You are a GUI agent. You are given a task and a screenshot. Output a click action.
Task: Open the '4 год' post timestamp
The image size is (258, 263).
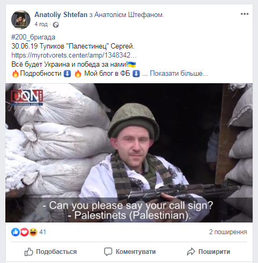[x=41, y=24]
